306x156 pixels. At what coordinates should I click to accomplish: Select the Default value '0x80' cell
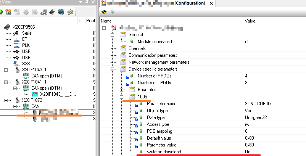(x=250, y=138)
